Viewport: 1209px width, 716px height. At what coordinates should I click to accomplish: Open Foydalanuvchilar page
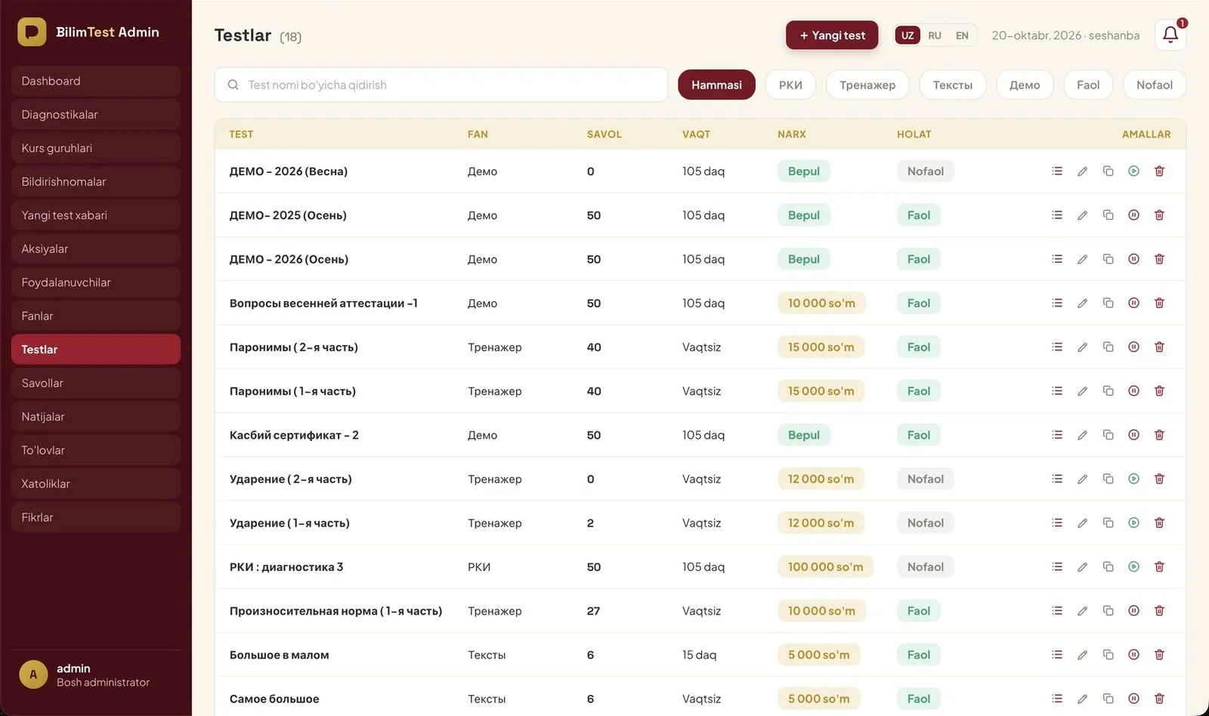point(96,282)
